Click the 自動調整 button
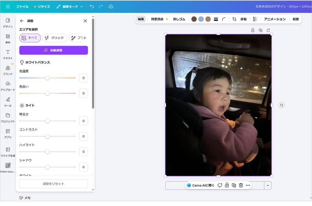The image size is (312, 206). 53,50
